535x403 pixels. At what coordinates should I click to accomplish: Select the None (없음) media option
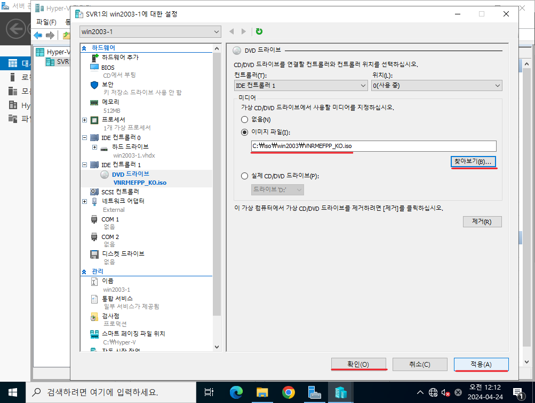(x=244, y=120)
